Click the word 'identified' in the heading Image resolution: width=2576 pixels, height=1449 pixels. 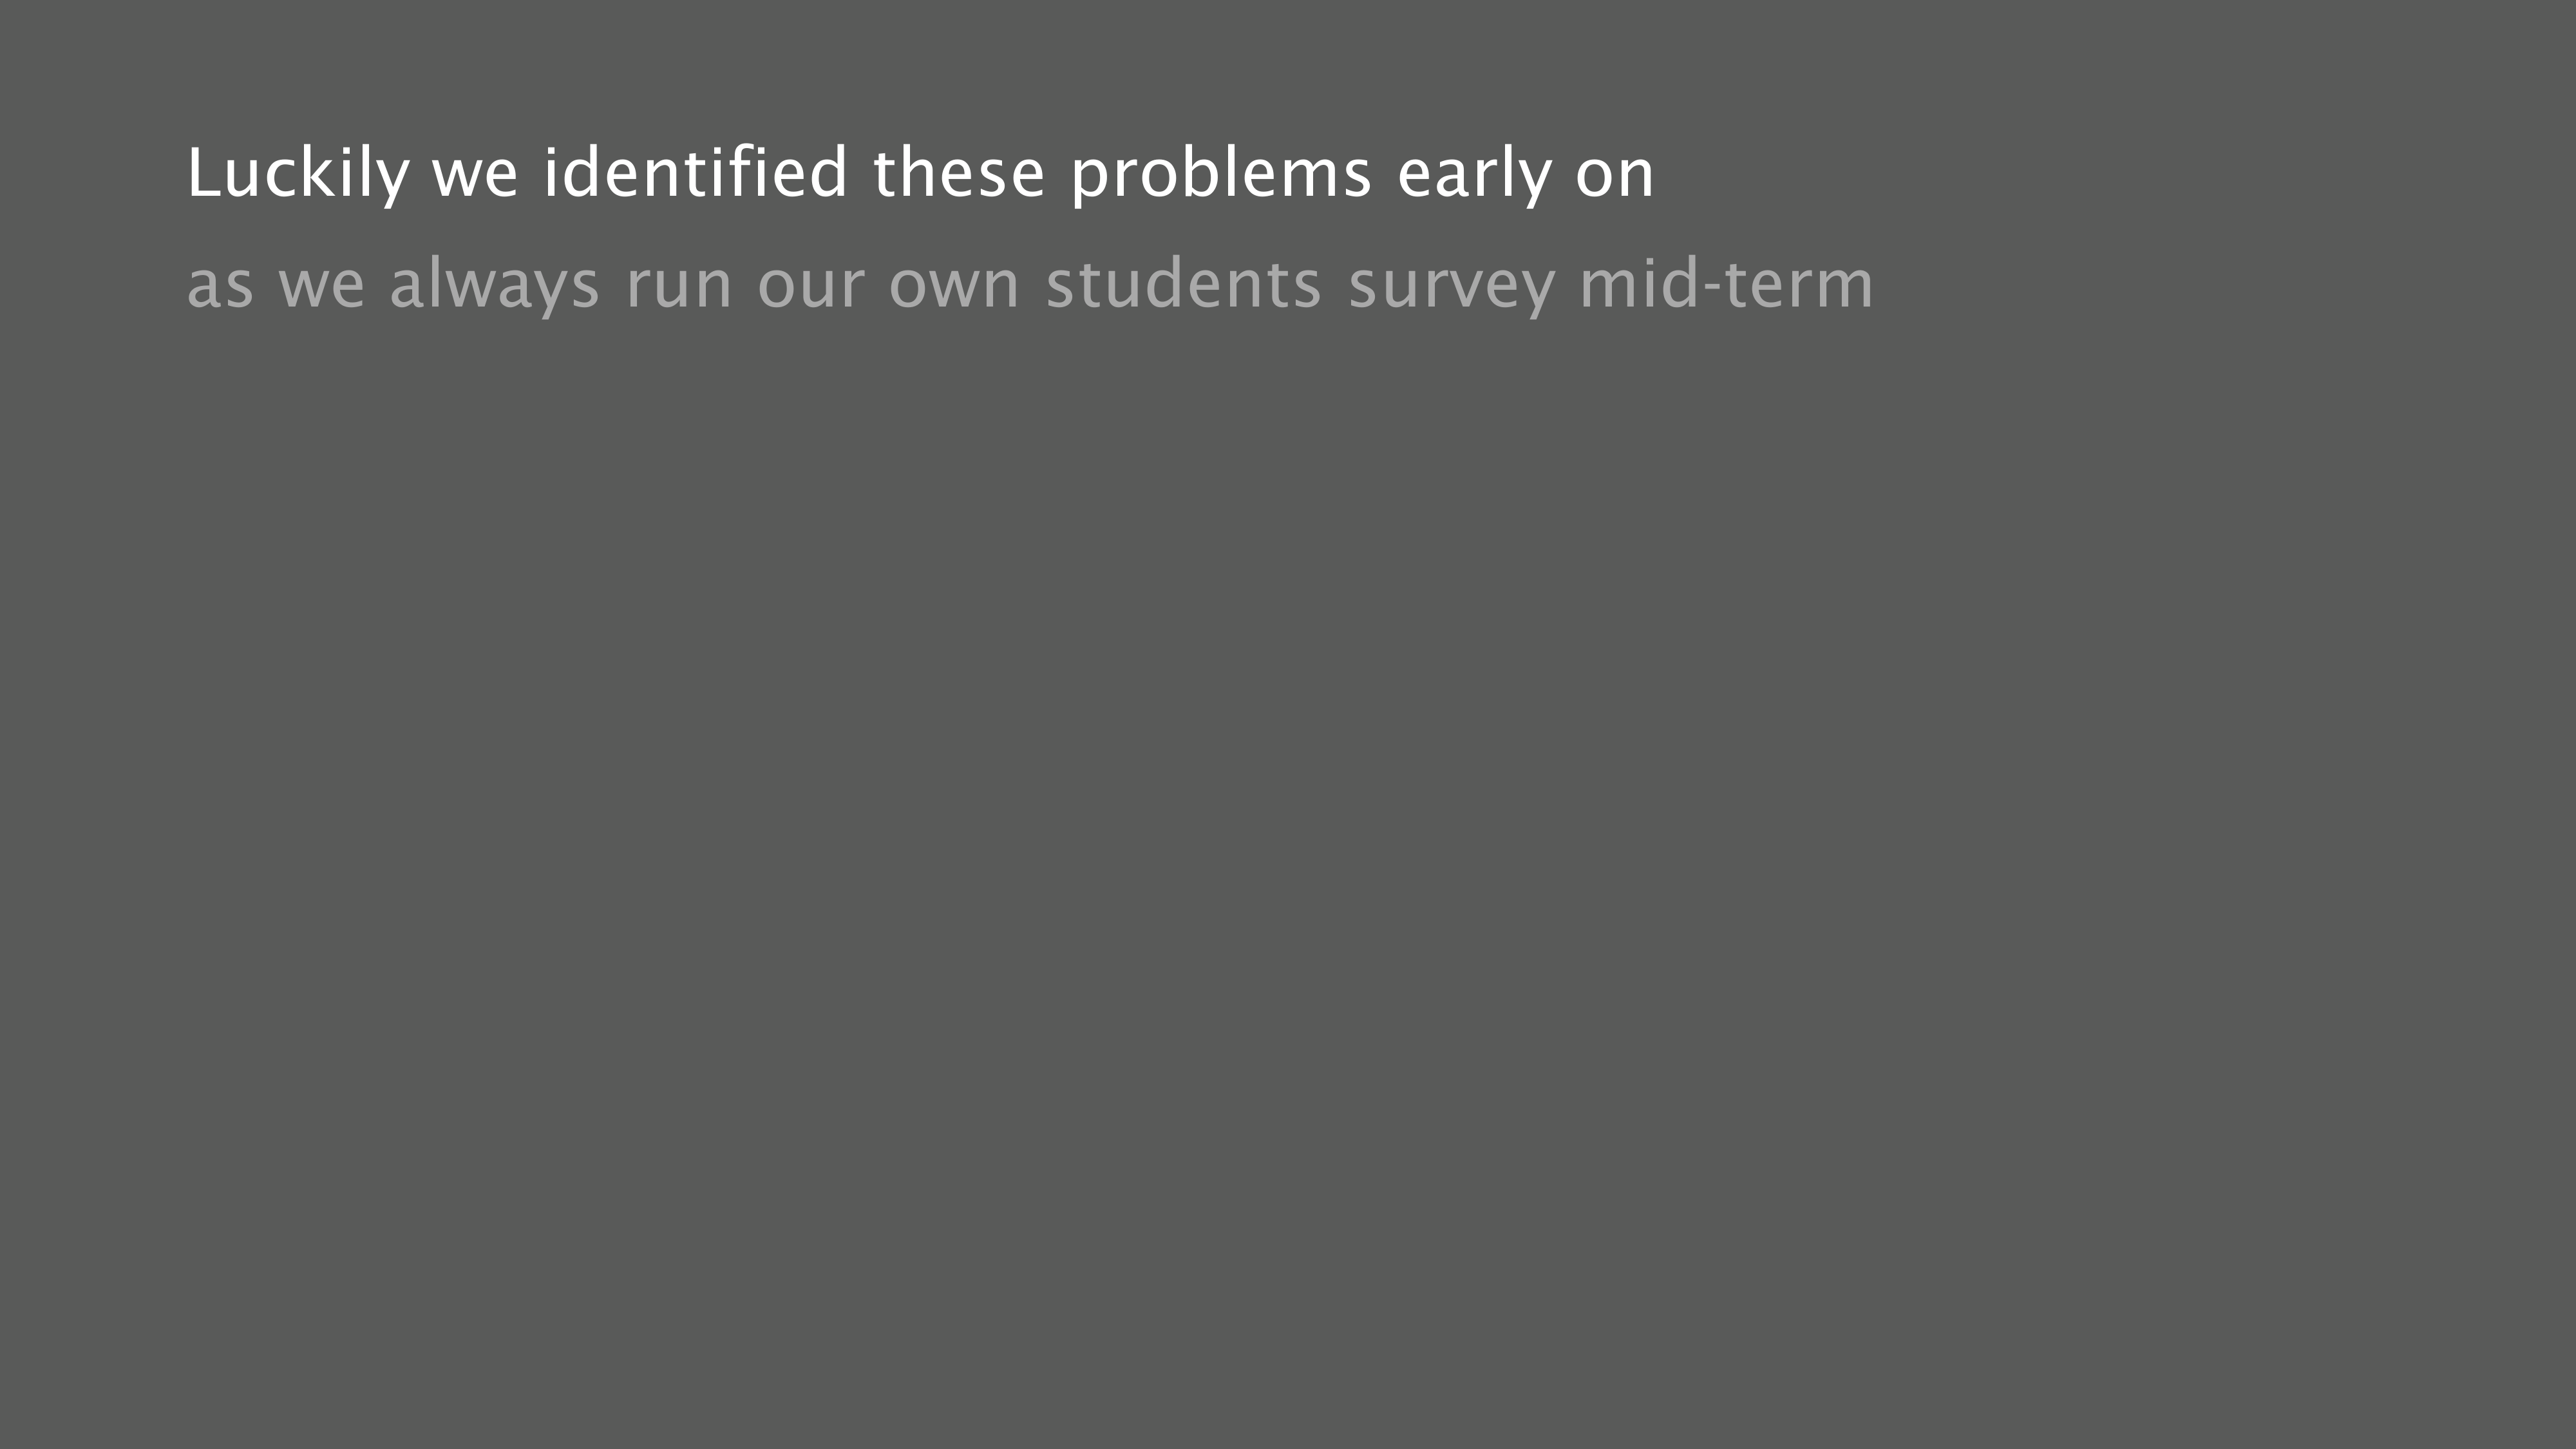tap(696, 174)
